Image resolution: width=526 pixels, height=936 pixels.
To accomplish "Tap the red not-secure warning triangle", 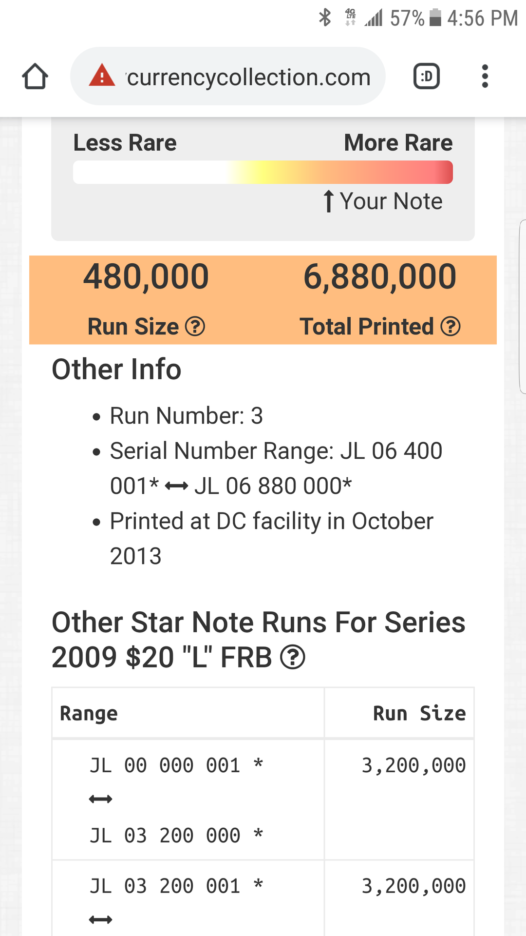I will (x=102, y=76).
